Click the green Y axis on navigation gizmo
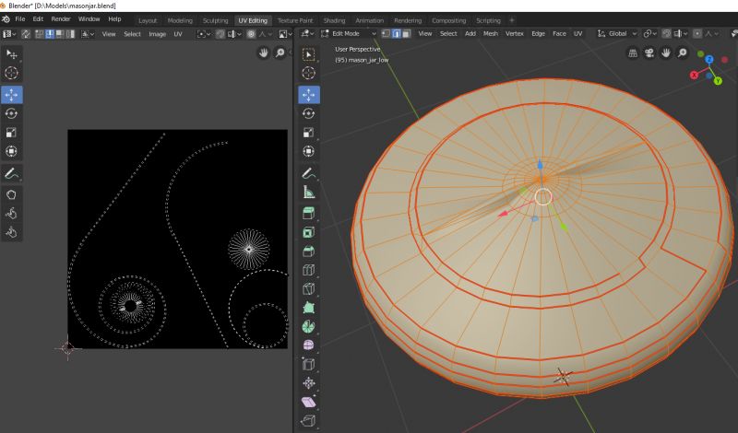 (x=719, y=81)
